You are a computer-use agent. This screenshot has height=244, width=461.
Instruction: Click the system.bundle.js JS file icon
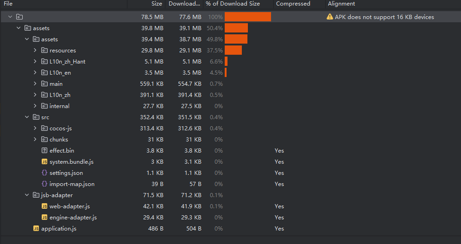pyautogui.click(x=44, y=162)
